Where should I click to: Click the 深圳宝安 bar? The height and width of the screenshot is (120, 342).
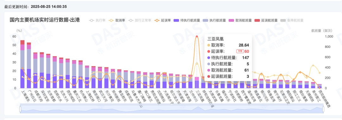(x=42, y=70)
